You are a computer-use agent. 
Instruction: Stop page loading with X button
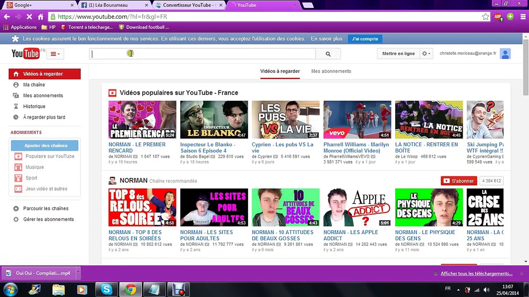(29, 17)
